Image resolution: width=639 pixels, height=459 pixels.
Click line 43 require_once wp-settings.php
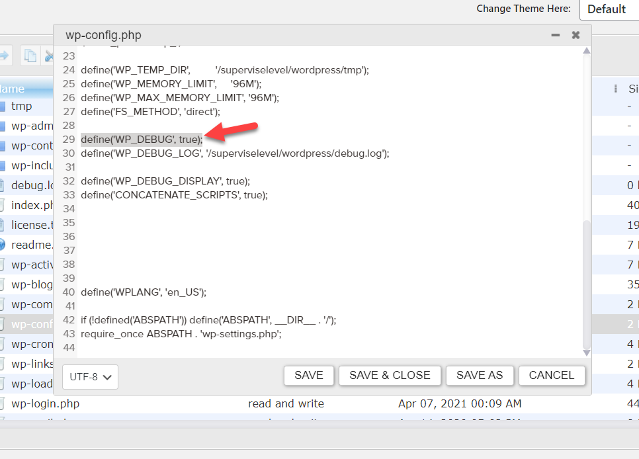coord(181,334)
